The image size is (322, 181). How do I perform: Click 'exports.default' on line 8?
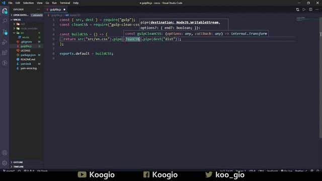[74, 54]
